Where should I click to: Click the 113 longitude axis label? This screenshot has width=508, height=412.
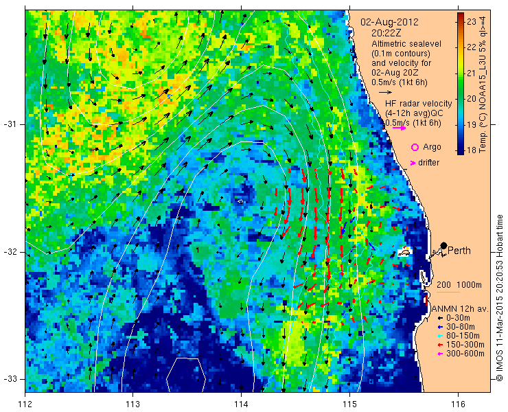coord(133,404)
